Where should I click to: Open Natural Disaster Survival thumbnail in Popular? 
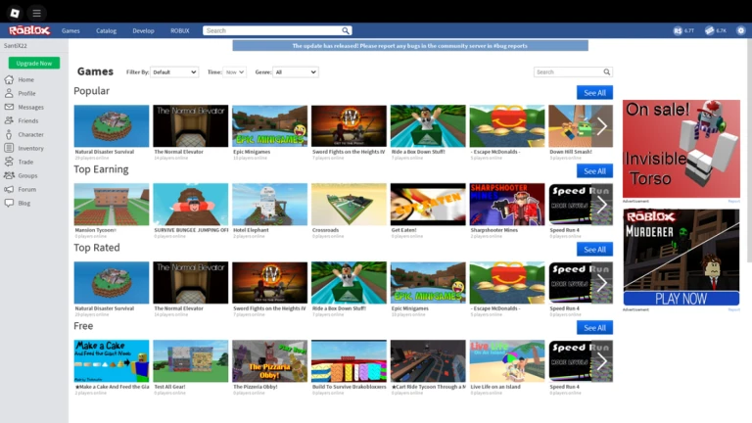(x=112, y=126)
